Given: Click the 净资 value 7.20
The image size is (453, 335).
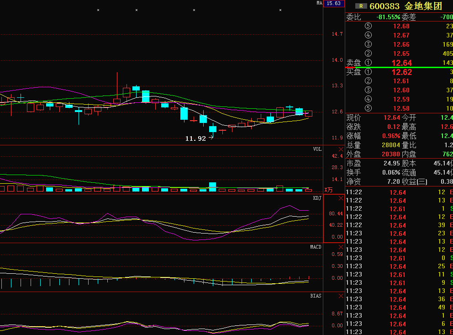Looking at the screenshot, I should (x=394, y=181).
